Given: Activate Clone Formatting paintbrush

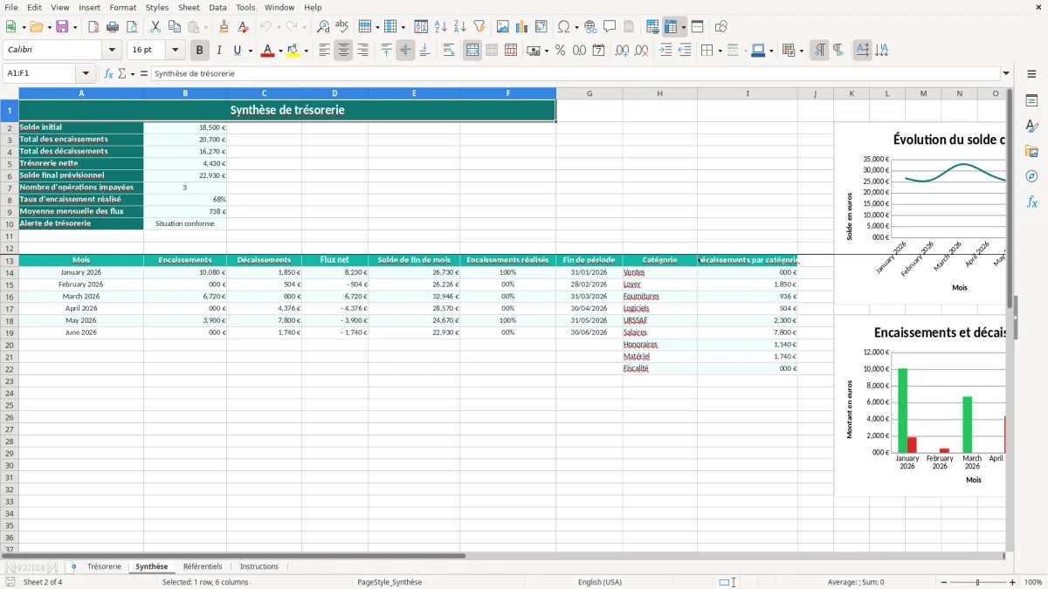Looking at the screenshot, I should point(224,27).
